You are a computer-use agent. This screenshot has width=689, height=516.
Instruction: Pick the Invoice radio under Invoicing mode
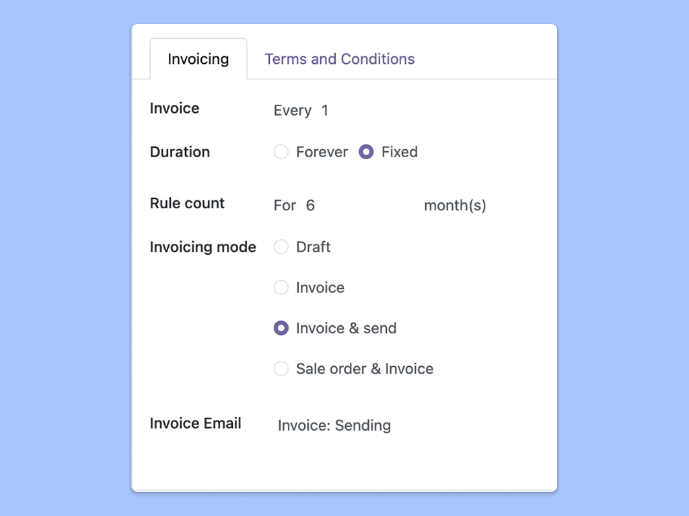coord(281,288)
